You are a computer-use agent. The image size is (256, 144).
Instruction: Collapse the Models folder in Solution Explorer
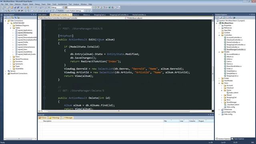pyautogui.click(x=219, y=52)
